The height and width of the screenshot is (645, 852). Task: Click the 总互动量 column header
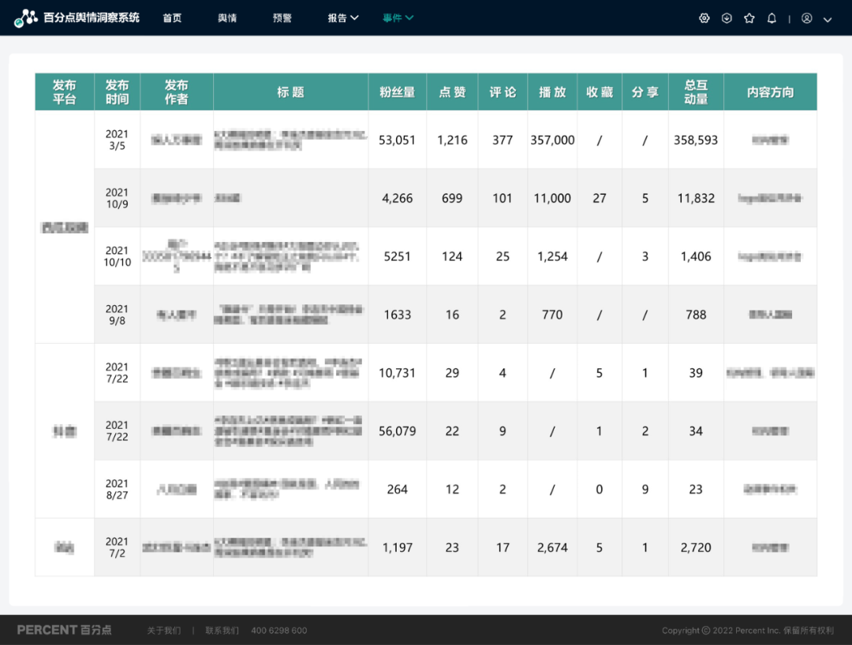tap(696, 92)
